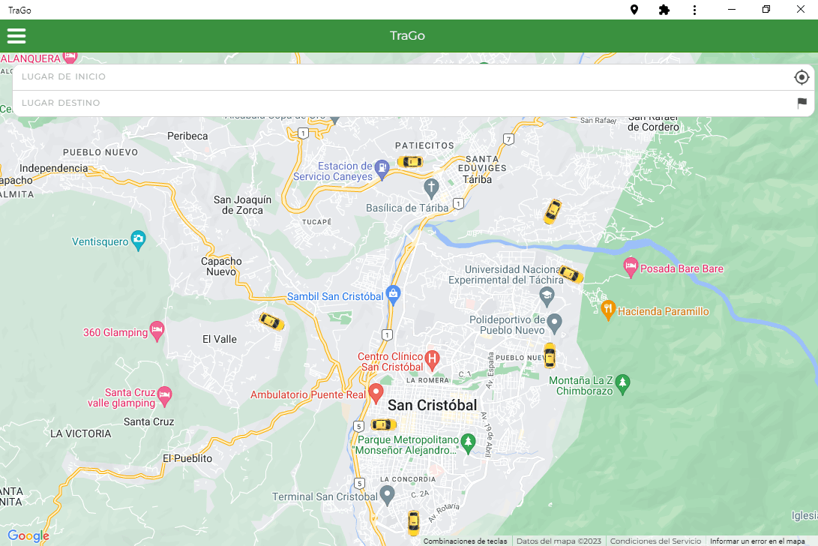Select the taxi near Parque Metropolitano
The height and width of the screenshot is (546, 818).
383,424
